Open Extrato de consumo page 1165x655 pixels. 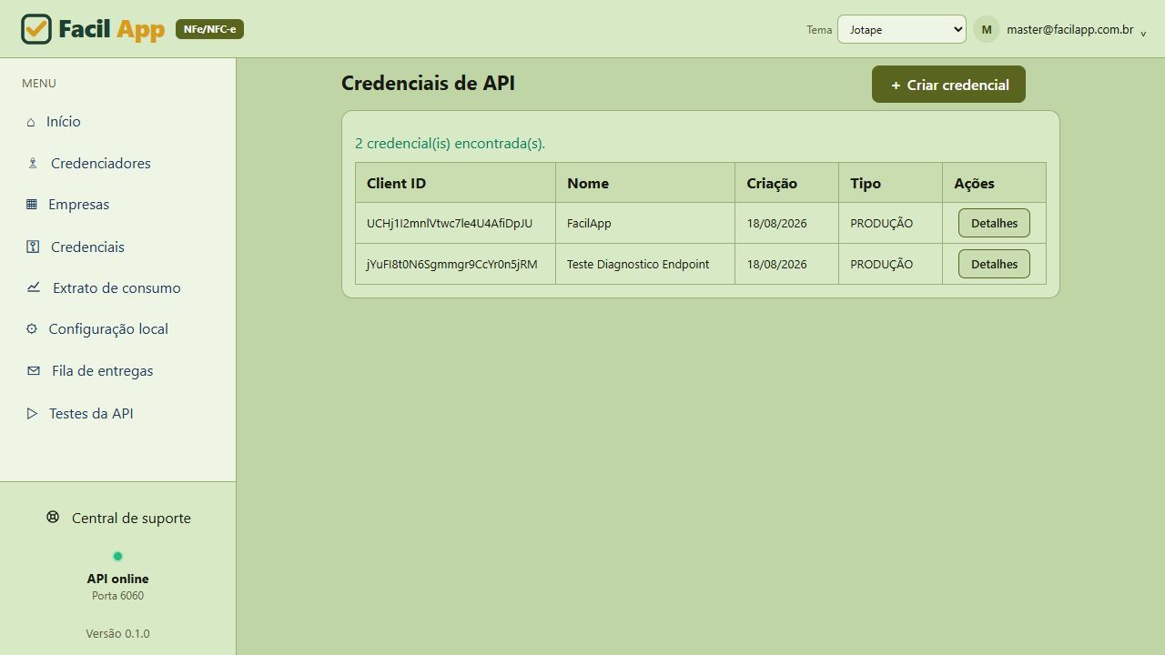(117, 287)
